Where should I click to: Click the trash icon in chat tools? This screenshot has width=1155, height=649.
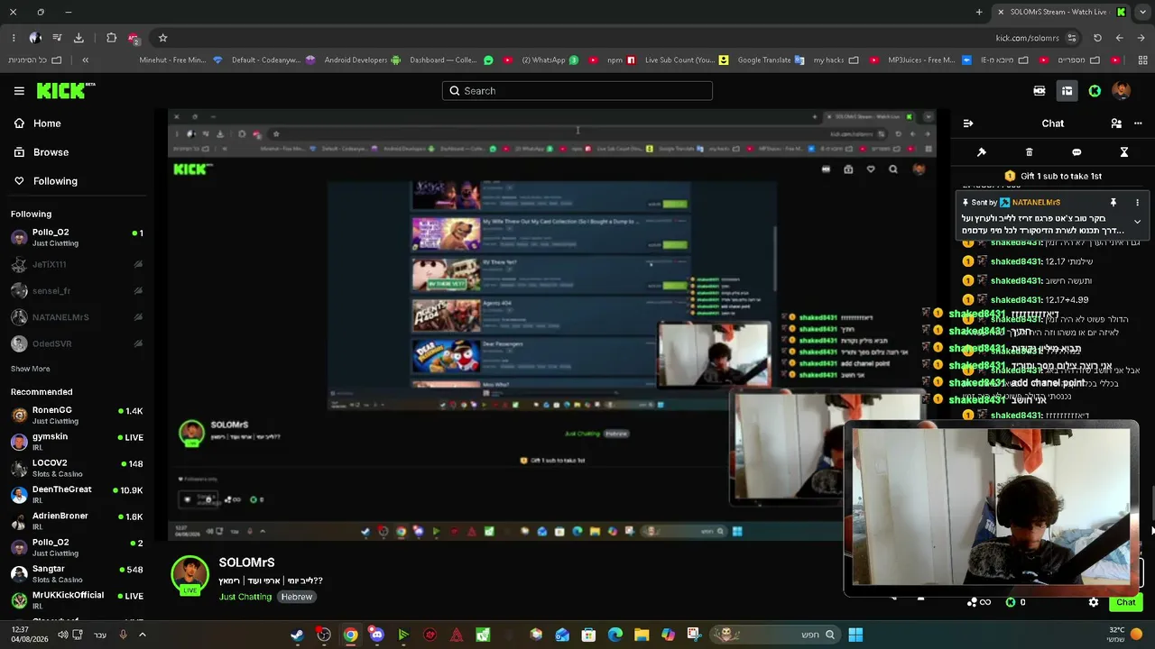1030,152
